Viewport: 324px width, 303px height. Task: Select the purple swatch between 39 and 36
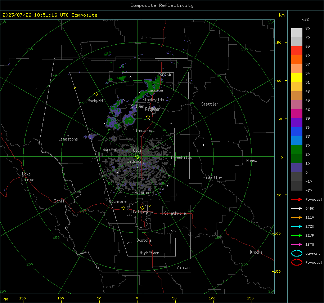click(x=297, y=123)
